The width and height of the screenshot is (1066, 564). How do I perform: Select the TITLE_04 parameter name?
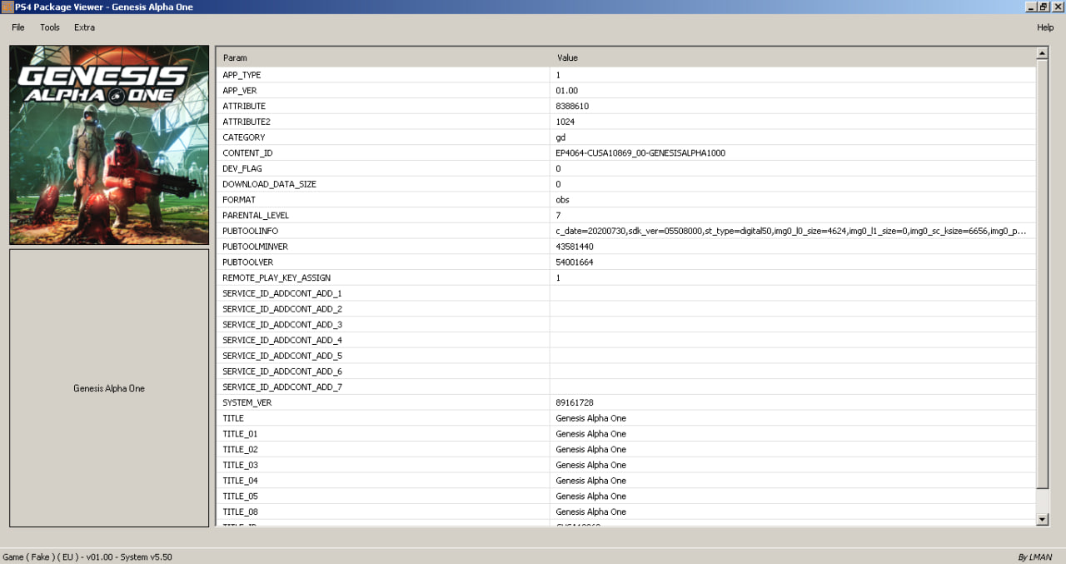(240, 481)
